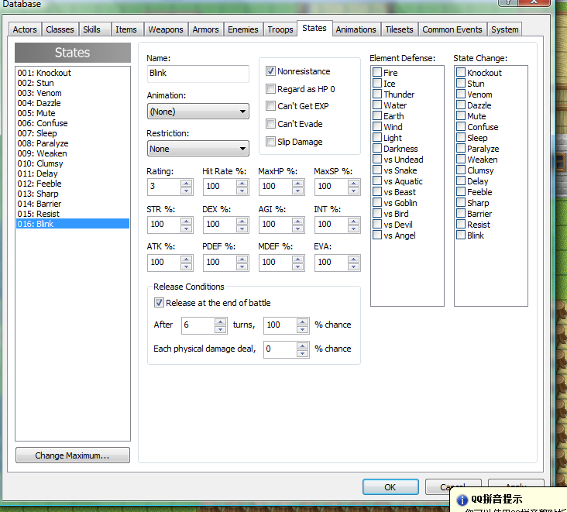This screenshot has width=567, height=512.
Task: Toggle the Nonresistance checkbox
Action: [x=270, y=70]
